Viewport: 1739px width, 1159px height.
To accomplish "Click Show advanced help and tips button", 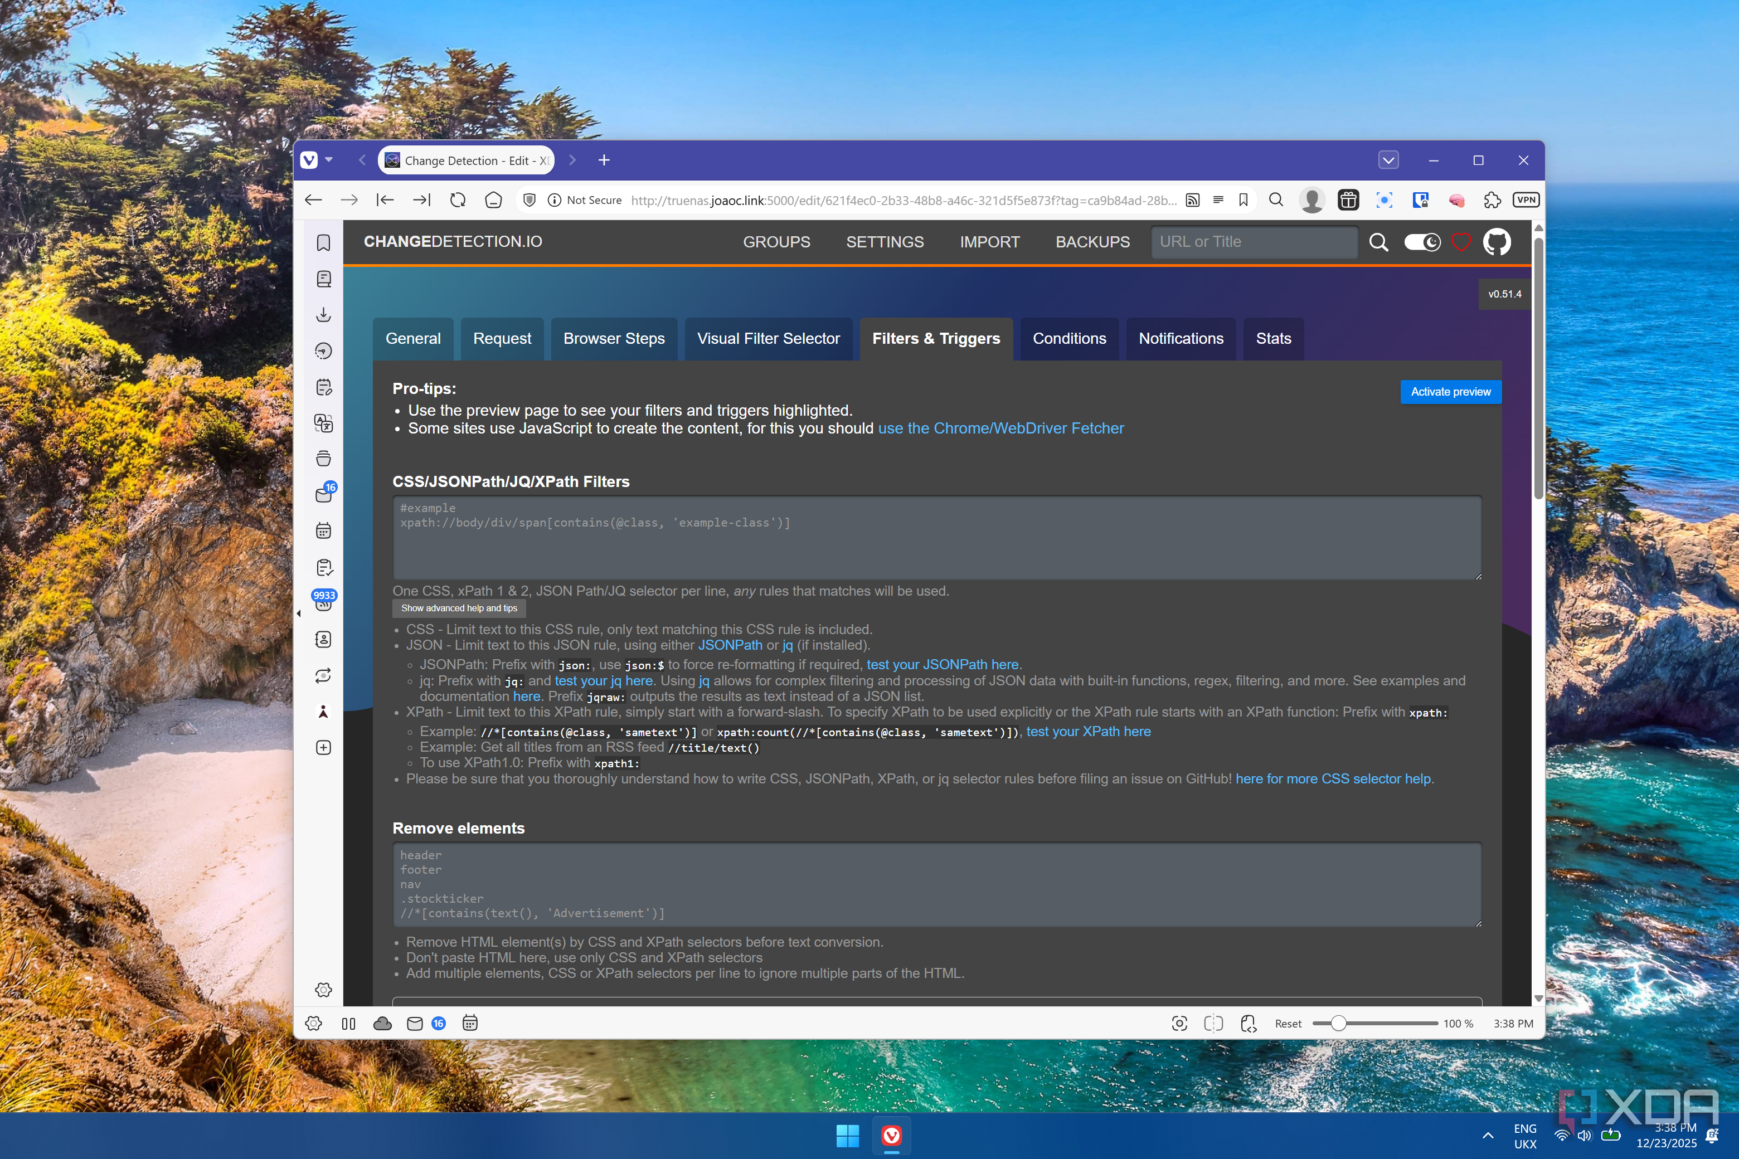I will [x=459, y=607].
